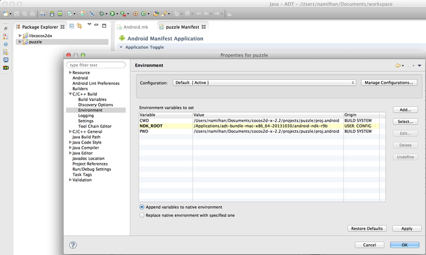This screenshot has width=426, height=255.
Task: Switch to the Android.mk editor tab
Action: click(132, 27)
